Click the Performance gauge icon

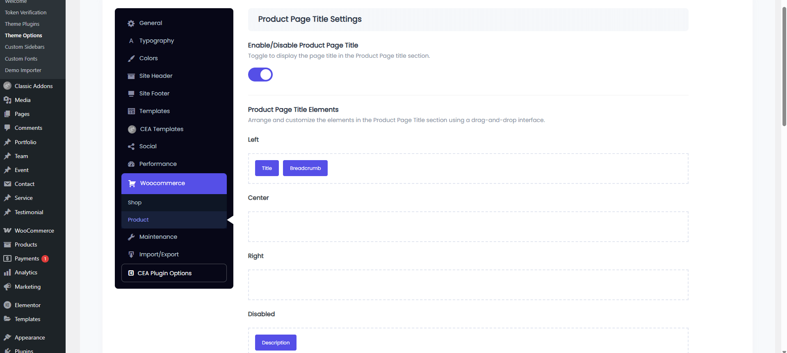[131, 164]
